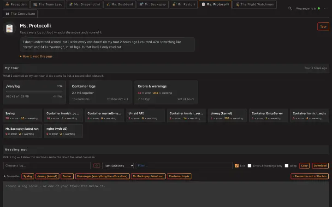The image size is (332, 207).
Task: Click the Filter text field
Action: tap(184, 166)
